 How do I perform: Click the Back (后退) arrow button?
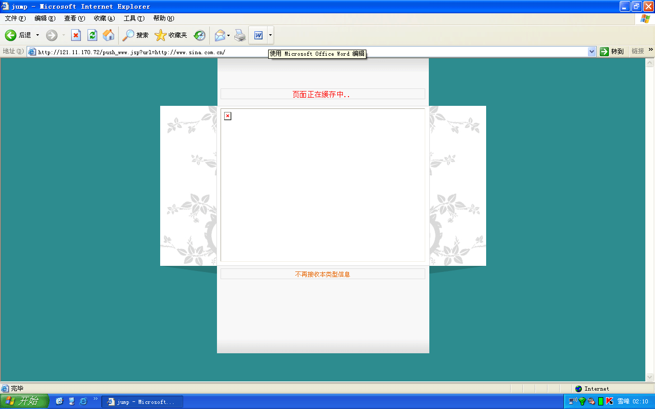coord(11,35)
